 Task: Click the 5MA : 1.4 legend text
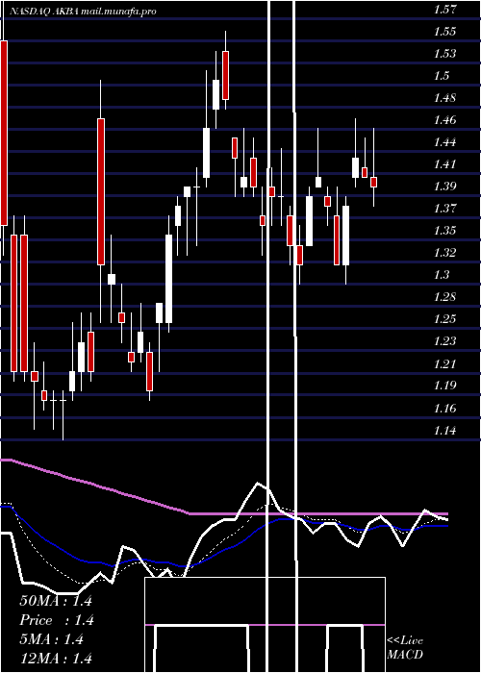coord(52,639)
